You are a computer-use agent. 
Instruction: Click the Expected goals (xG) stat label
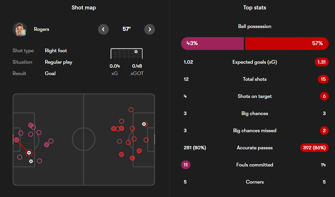[255, 62]
